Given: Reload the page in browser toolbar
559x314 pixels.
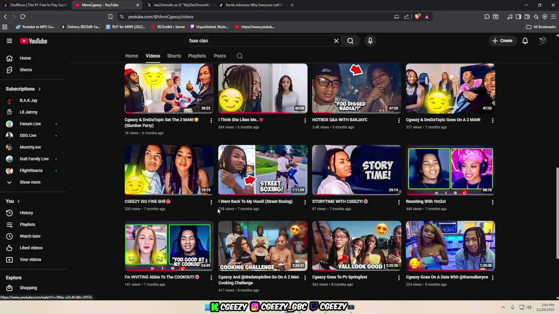Looking at the screenshot, I should [23, 17].
